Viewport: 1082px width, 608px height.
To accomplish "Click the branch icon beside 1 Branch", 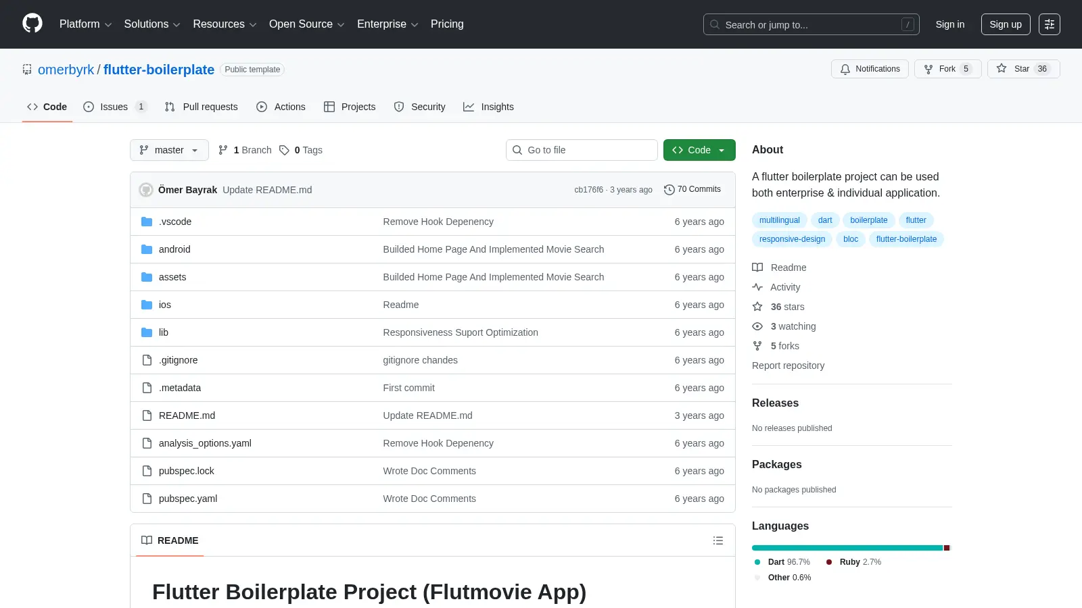I will coord(223,150).
